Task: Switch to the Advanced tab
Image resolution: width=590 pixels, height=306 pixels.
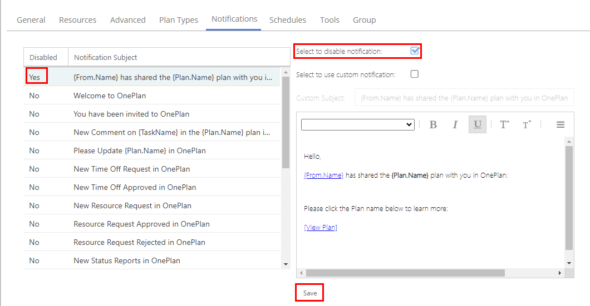Action: (127, 20)
